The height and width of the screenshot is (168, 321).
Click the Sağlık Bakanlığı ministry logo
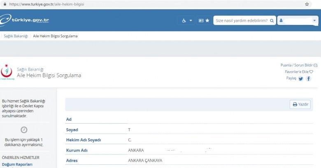(x=7, y=73)
